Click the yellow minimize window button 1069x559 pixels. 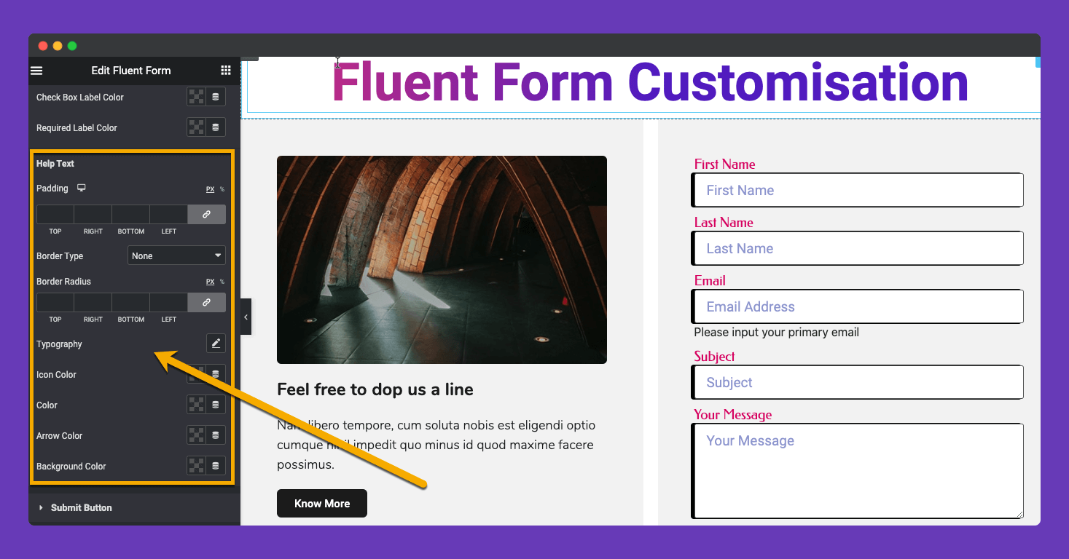click(58, 46)
